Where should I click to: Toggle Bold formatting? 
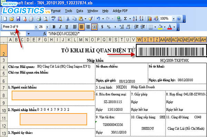(x=54, y=27)
